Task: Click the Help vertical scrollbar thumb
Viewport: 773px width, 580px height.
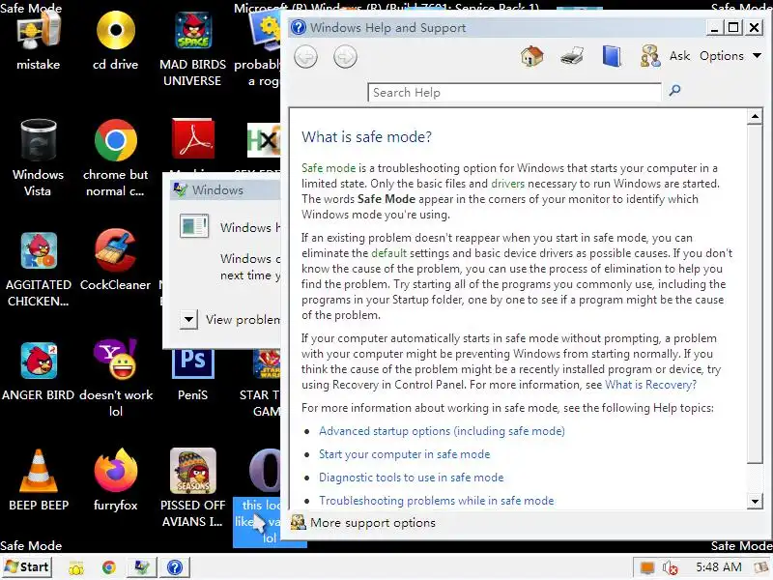Action: 755,294
